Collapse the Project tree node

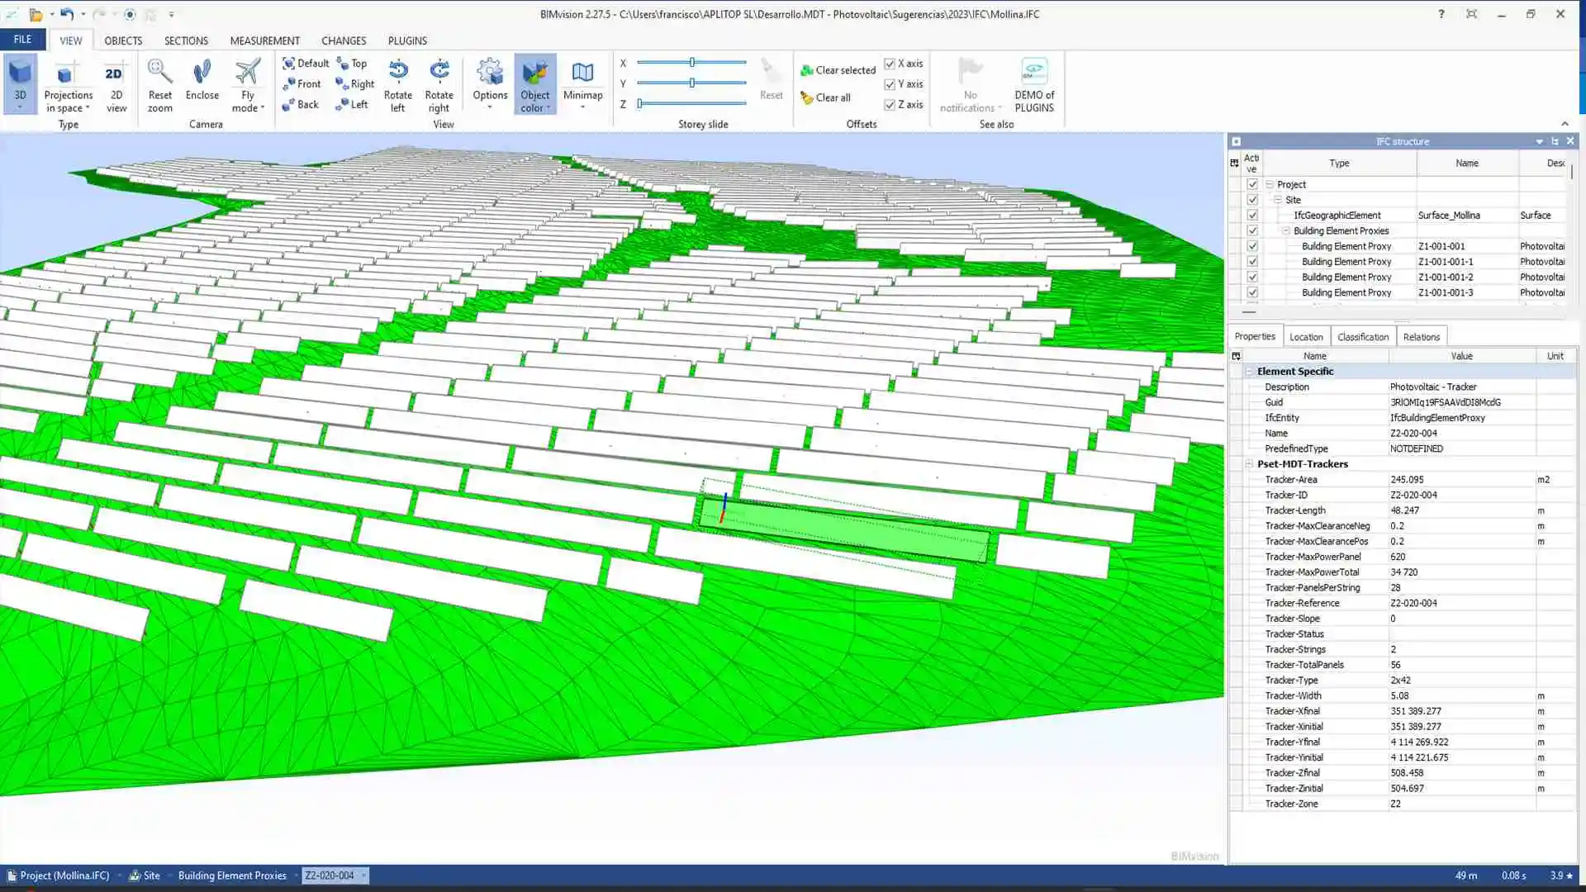tap(1270, 184)
